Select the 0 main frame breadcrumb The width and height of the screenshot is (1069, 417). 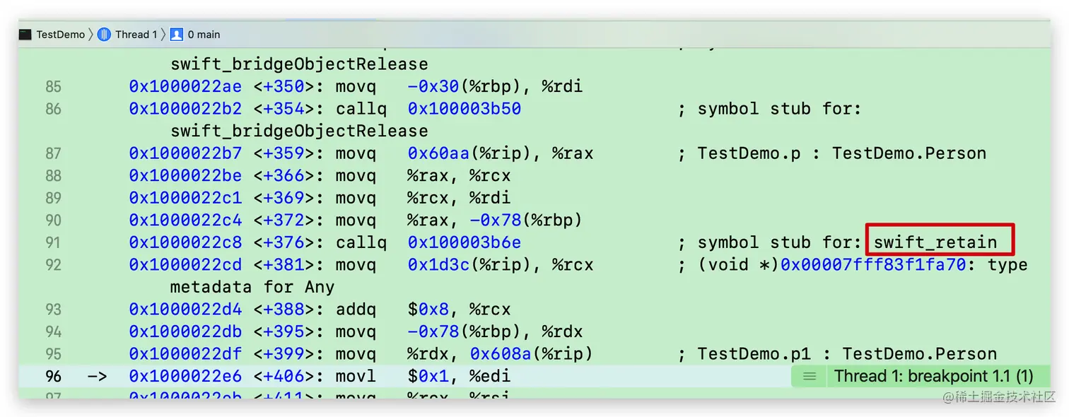coord(204,34)
